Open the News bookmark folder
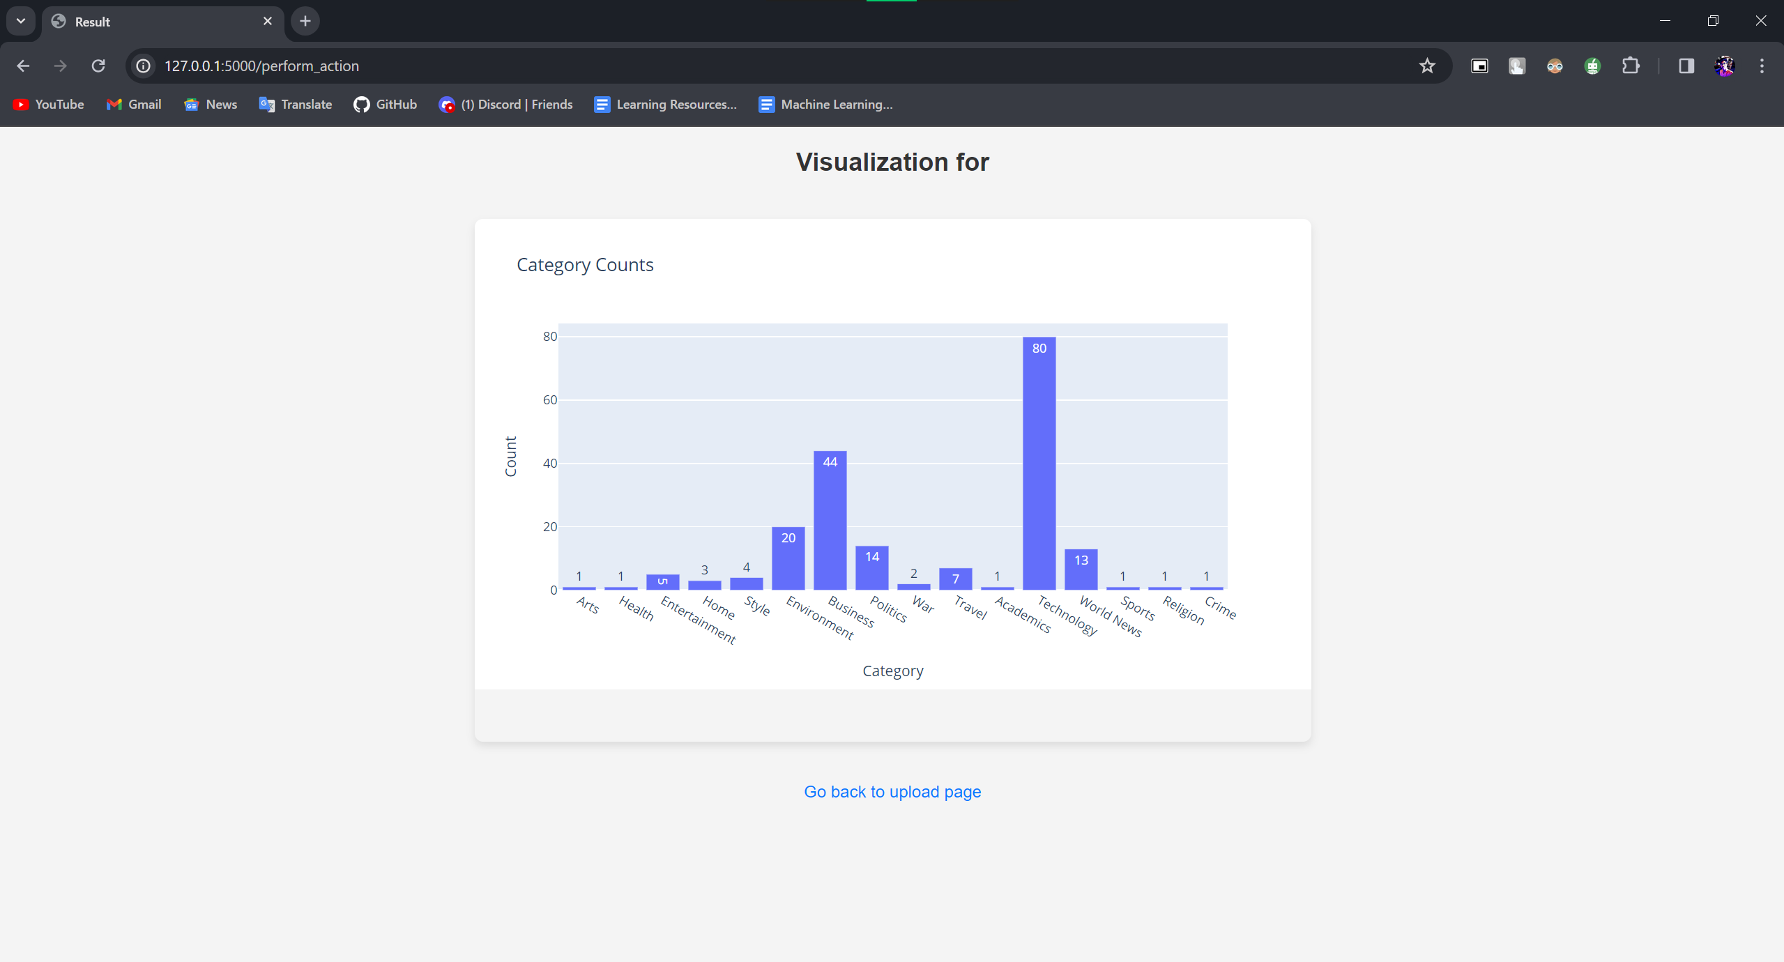Image resolution: width=1784 pixels, height=962 pixels. point(210,104)
